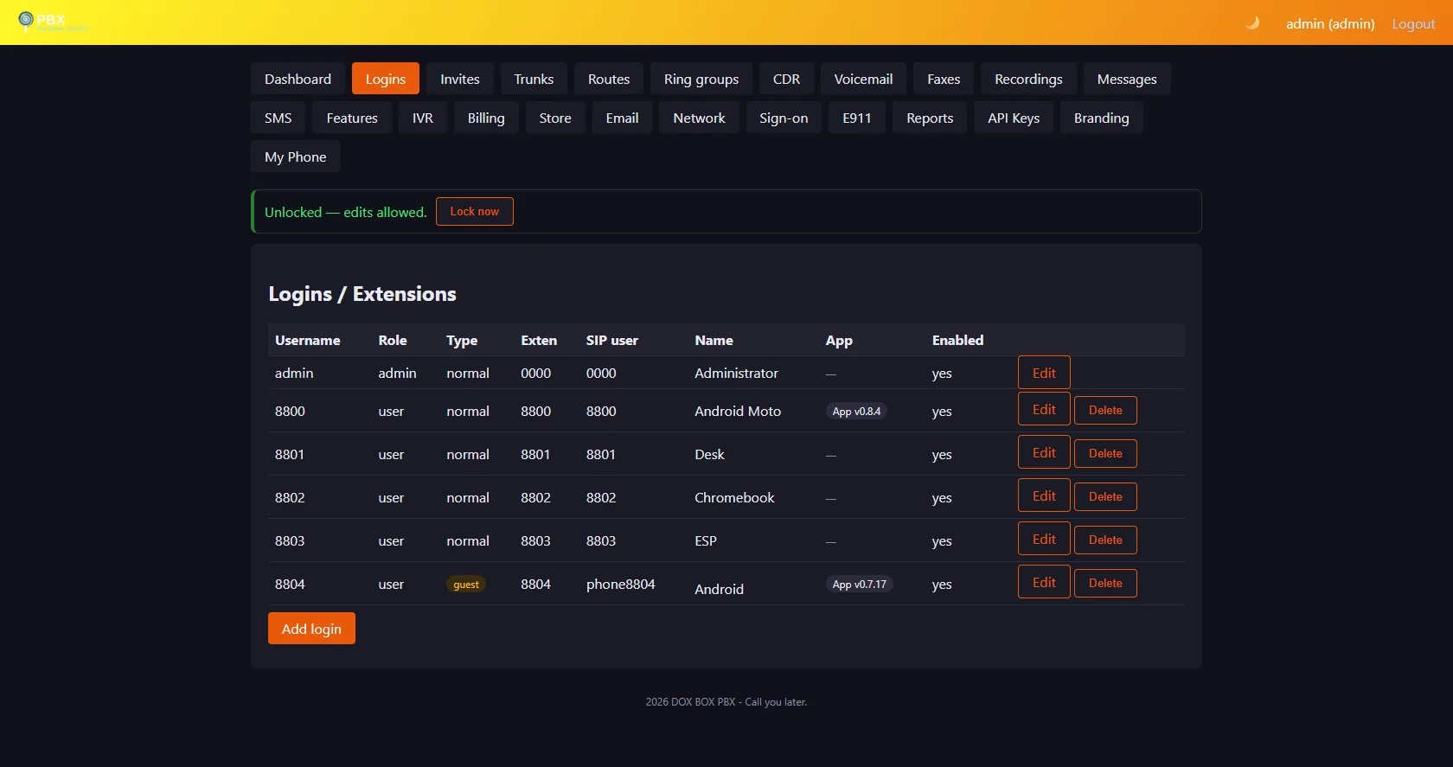
Task: Go to the Reports tab
Action: click(930, 118)
